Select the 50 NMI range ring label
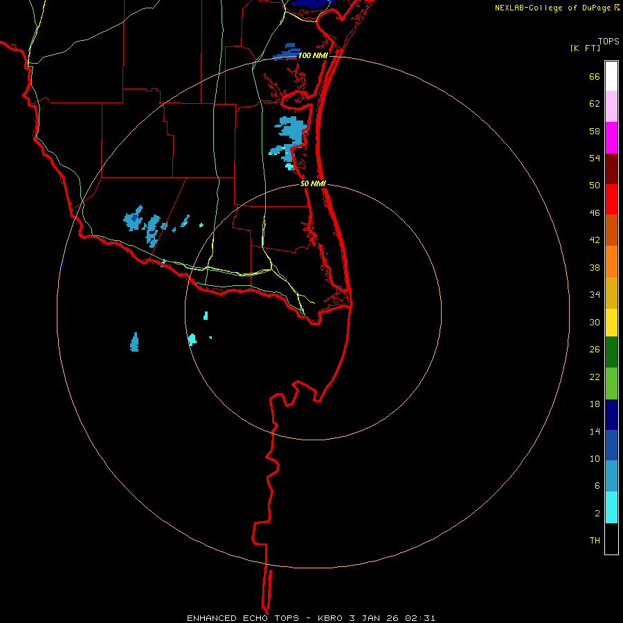 click(x=313, y=183)
